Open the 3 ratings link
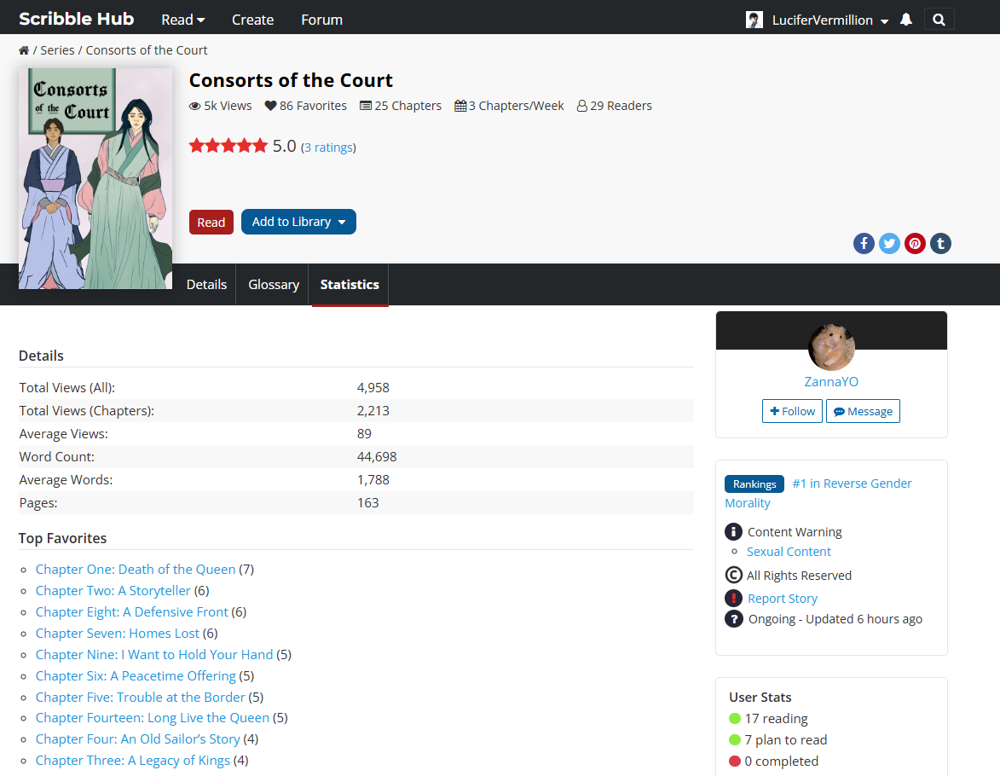The height and width of the screenshot is (776, 1000). (x=328, y=148)
